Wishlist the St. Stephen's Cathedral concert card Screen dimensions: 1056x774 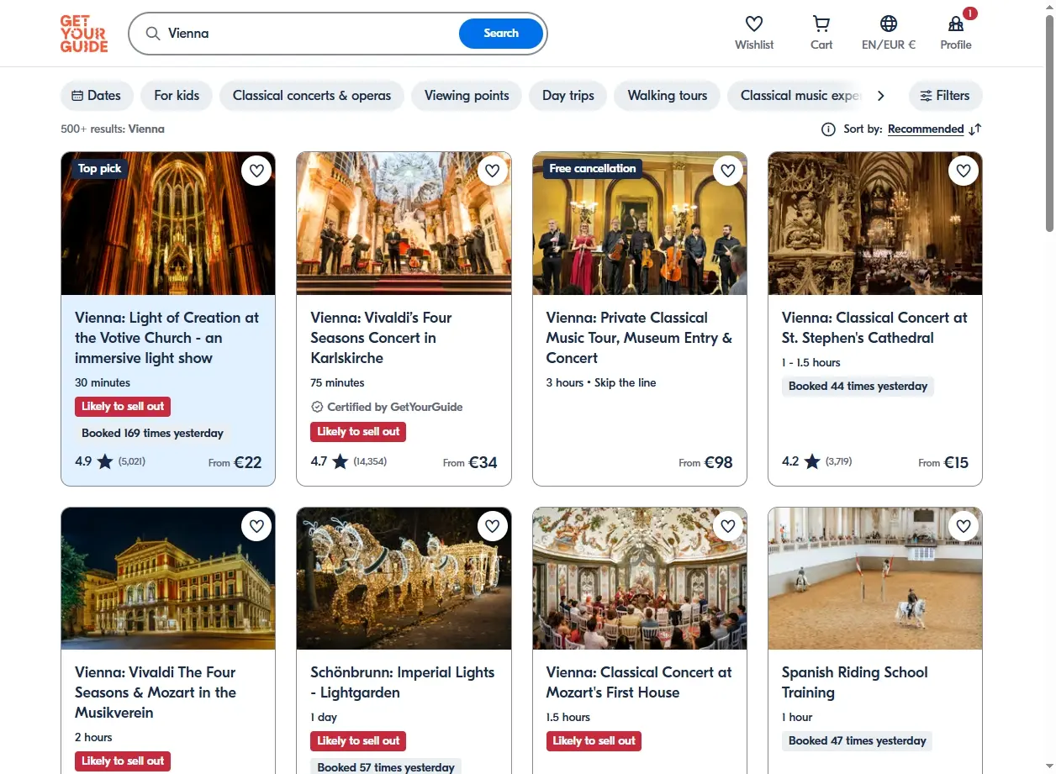pos(964,171)
